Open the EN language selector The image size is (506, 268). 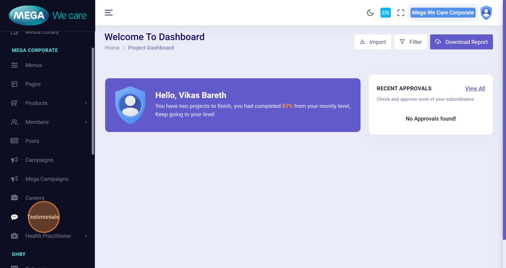point(385,13)
